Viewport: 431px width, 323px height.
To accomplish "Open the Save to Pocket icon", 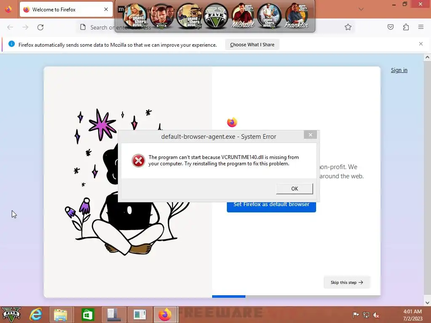I will coord(390,27).
